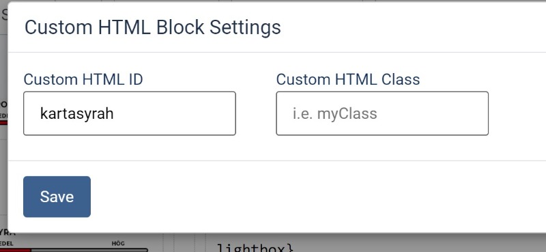Click the red bar at the dialog's left edge

(x=3, y=123)
